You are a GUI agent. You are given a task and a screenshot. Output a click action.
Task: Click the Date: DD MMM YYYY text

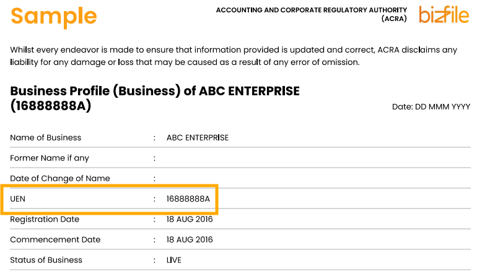[431, 107]
